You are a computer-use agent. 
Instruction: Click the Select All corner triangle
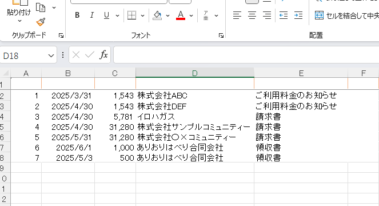[x=5, y=73]
